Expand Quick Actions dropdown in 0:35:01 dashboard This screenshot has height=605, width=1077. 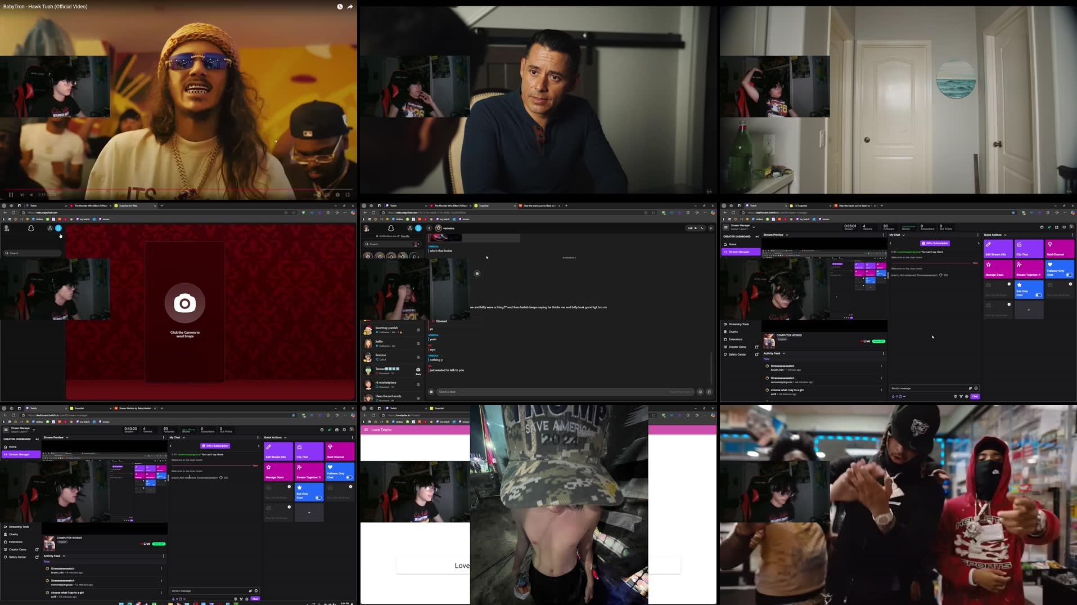click(x=1005, y=235)
